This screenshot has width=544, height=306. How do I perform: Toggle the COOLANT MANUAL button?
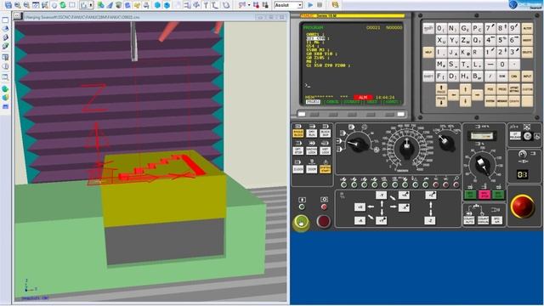(x=483, y=220)
